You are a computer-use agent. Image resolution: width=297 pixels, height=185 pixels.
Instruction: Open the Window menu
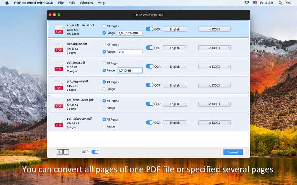click(x=86, y=3)
